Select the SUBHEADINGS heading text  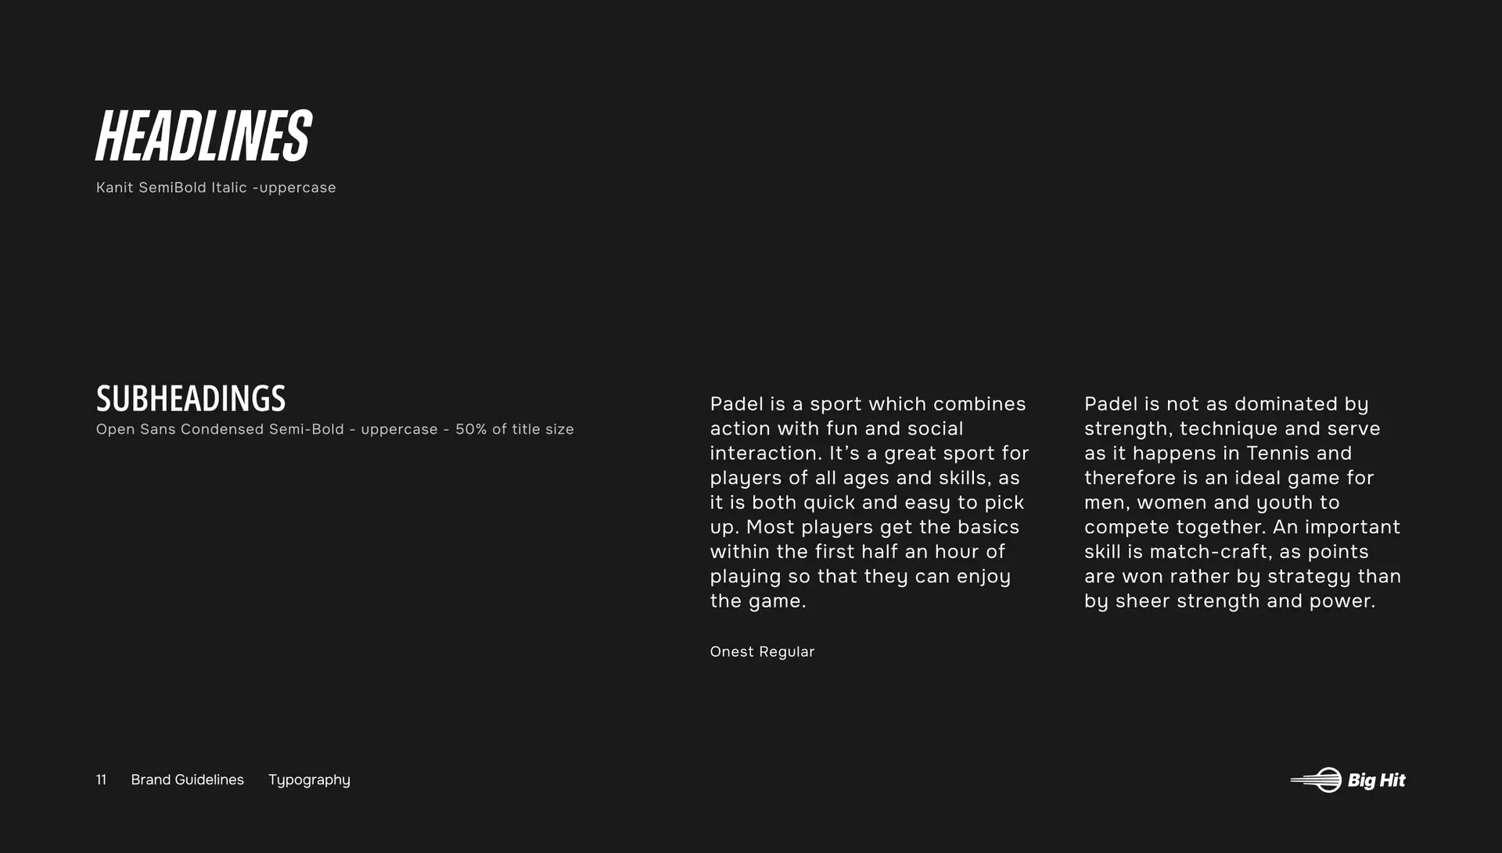point(191,399)
